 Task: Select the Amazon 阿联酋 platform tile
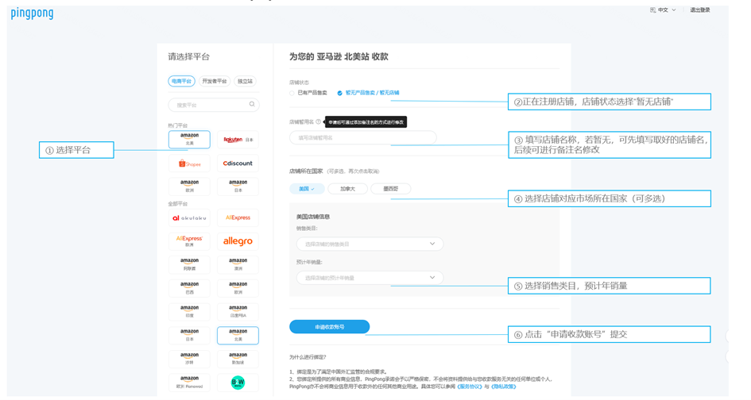[189, 264]
